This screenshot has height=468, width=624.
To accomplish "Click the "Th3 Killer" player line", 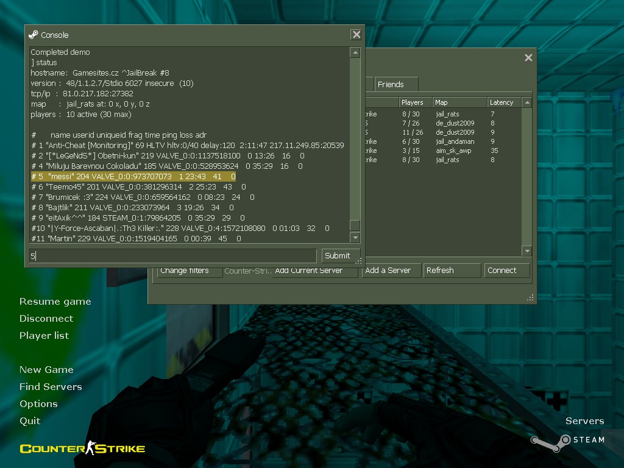I will (x=180, y=228).
